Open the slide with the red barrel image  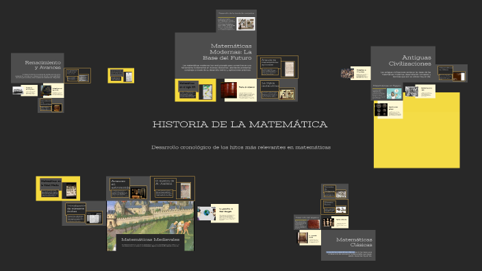pos(238,90)
